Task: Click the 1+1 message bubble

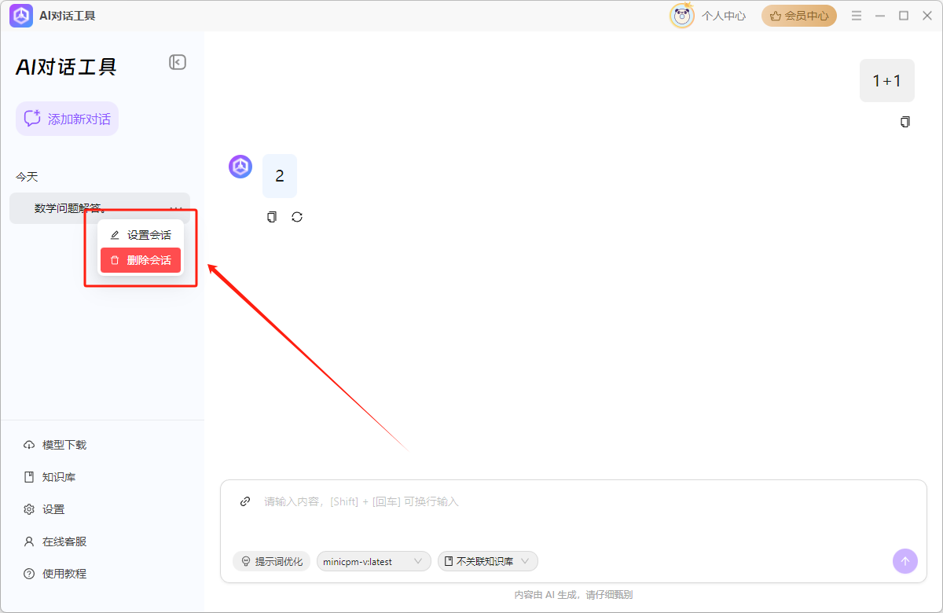Action: coord(887,80)
